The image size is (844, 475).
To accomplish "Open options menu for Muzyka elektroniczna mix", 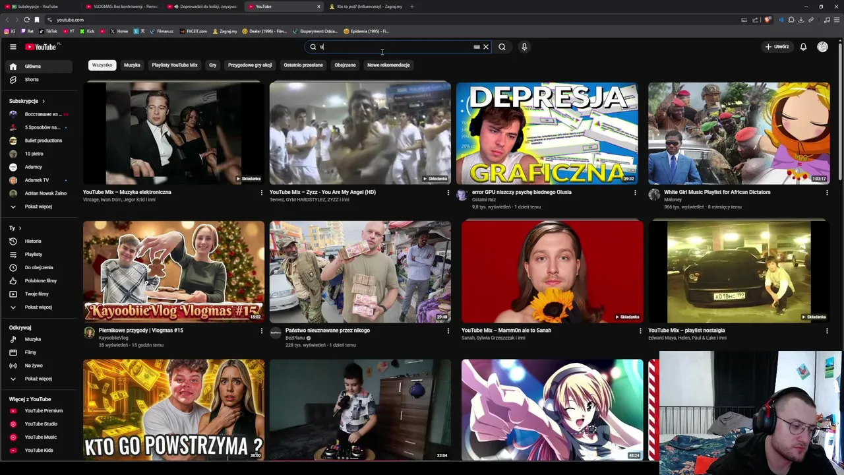I will [x=261, y=193].
